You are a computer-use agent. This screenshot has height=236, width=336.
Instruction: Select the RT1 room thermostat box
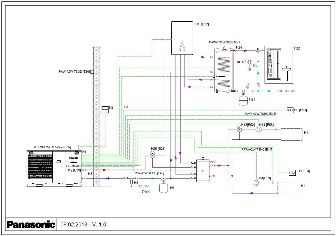click(290, 110)
